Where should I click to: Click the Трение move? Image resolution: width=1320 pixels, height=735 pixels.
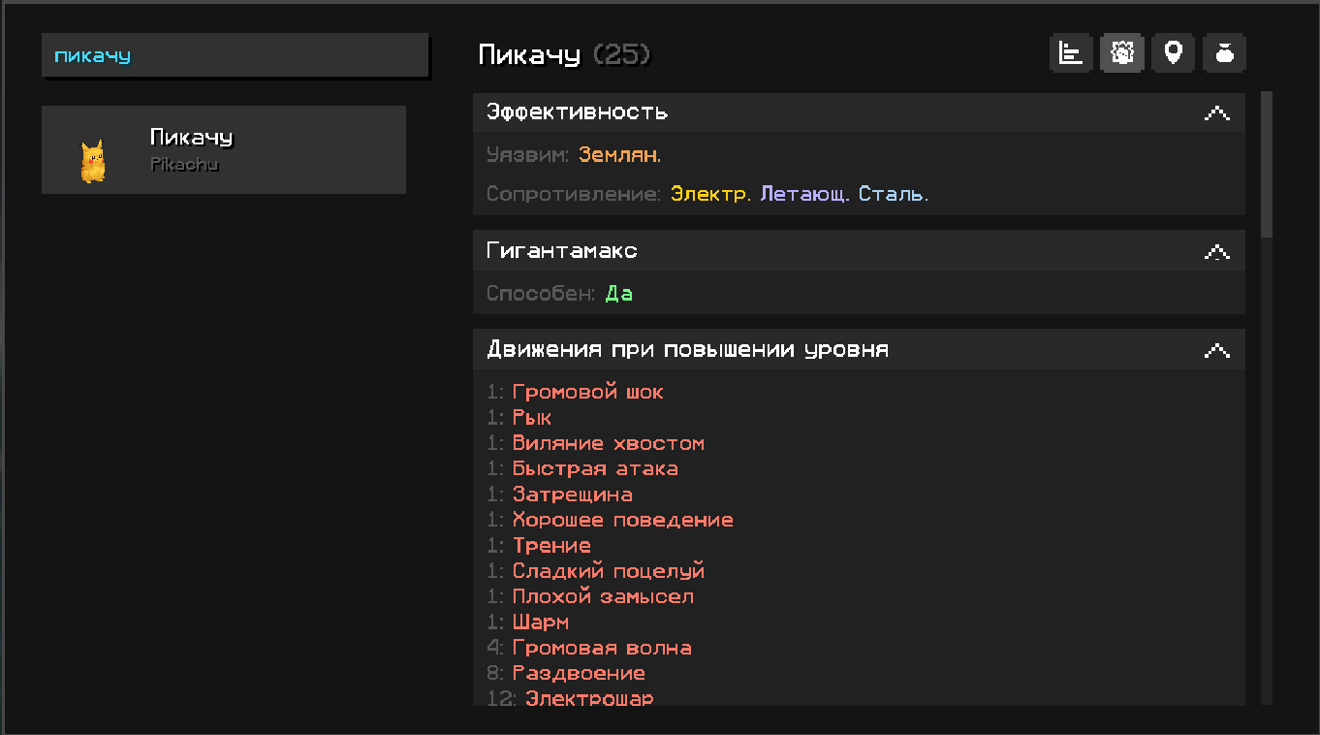pos(551,545)
